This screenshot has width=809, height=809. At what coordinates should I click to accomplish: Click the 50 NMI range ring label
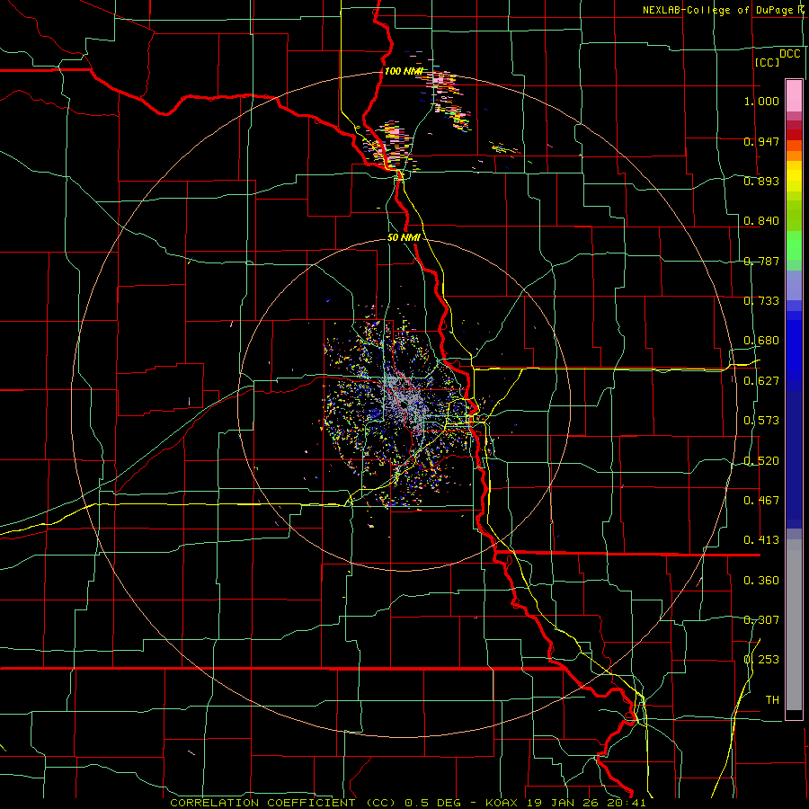tap(404, 238)
